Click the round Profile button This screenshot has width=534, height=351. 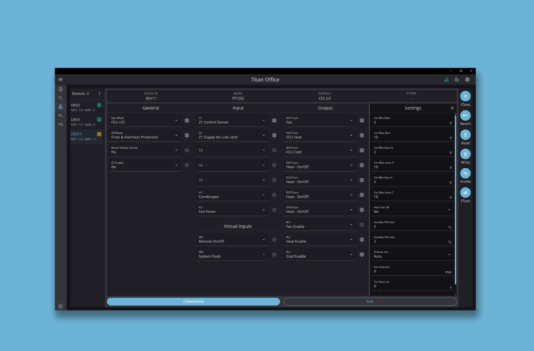pos(465,174)
